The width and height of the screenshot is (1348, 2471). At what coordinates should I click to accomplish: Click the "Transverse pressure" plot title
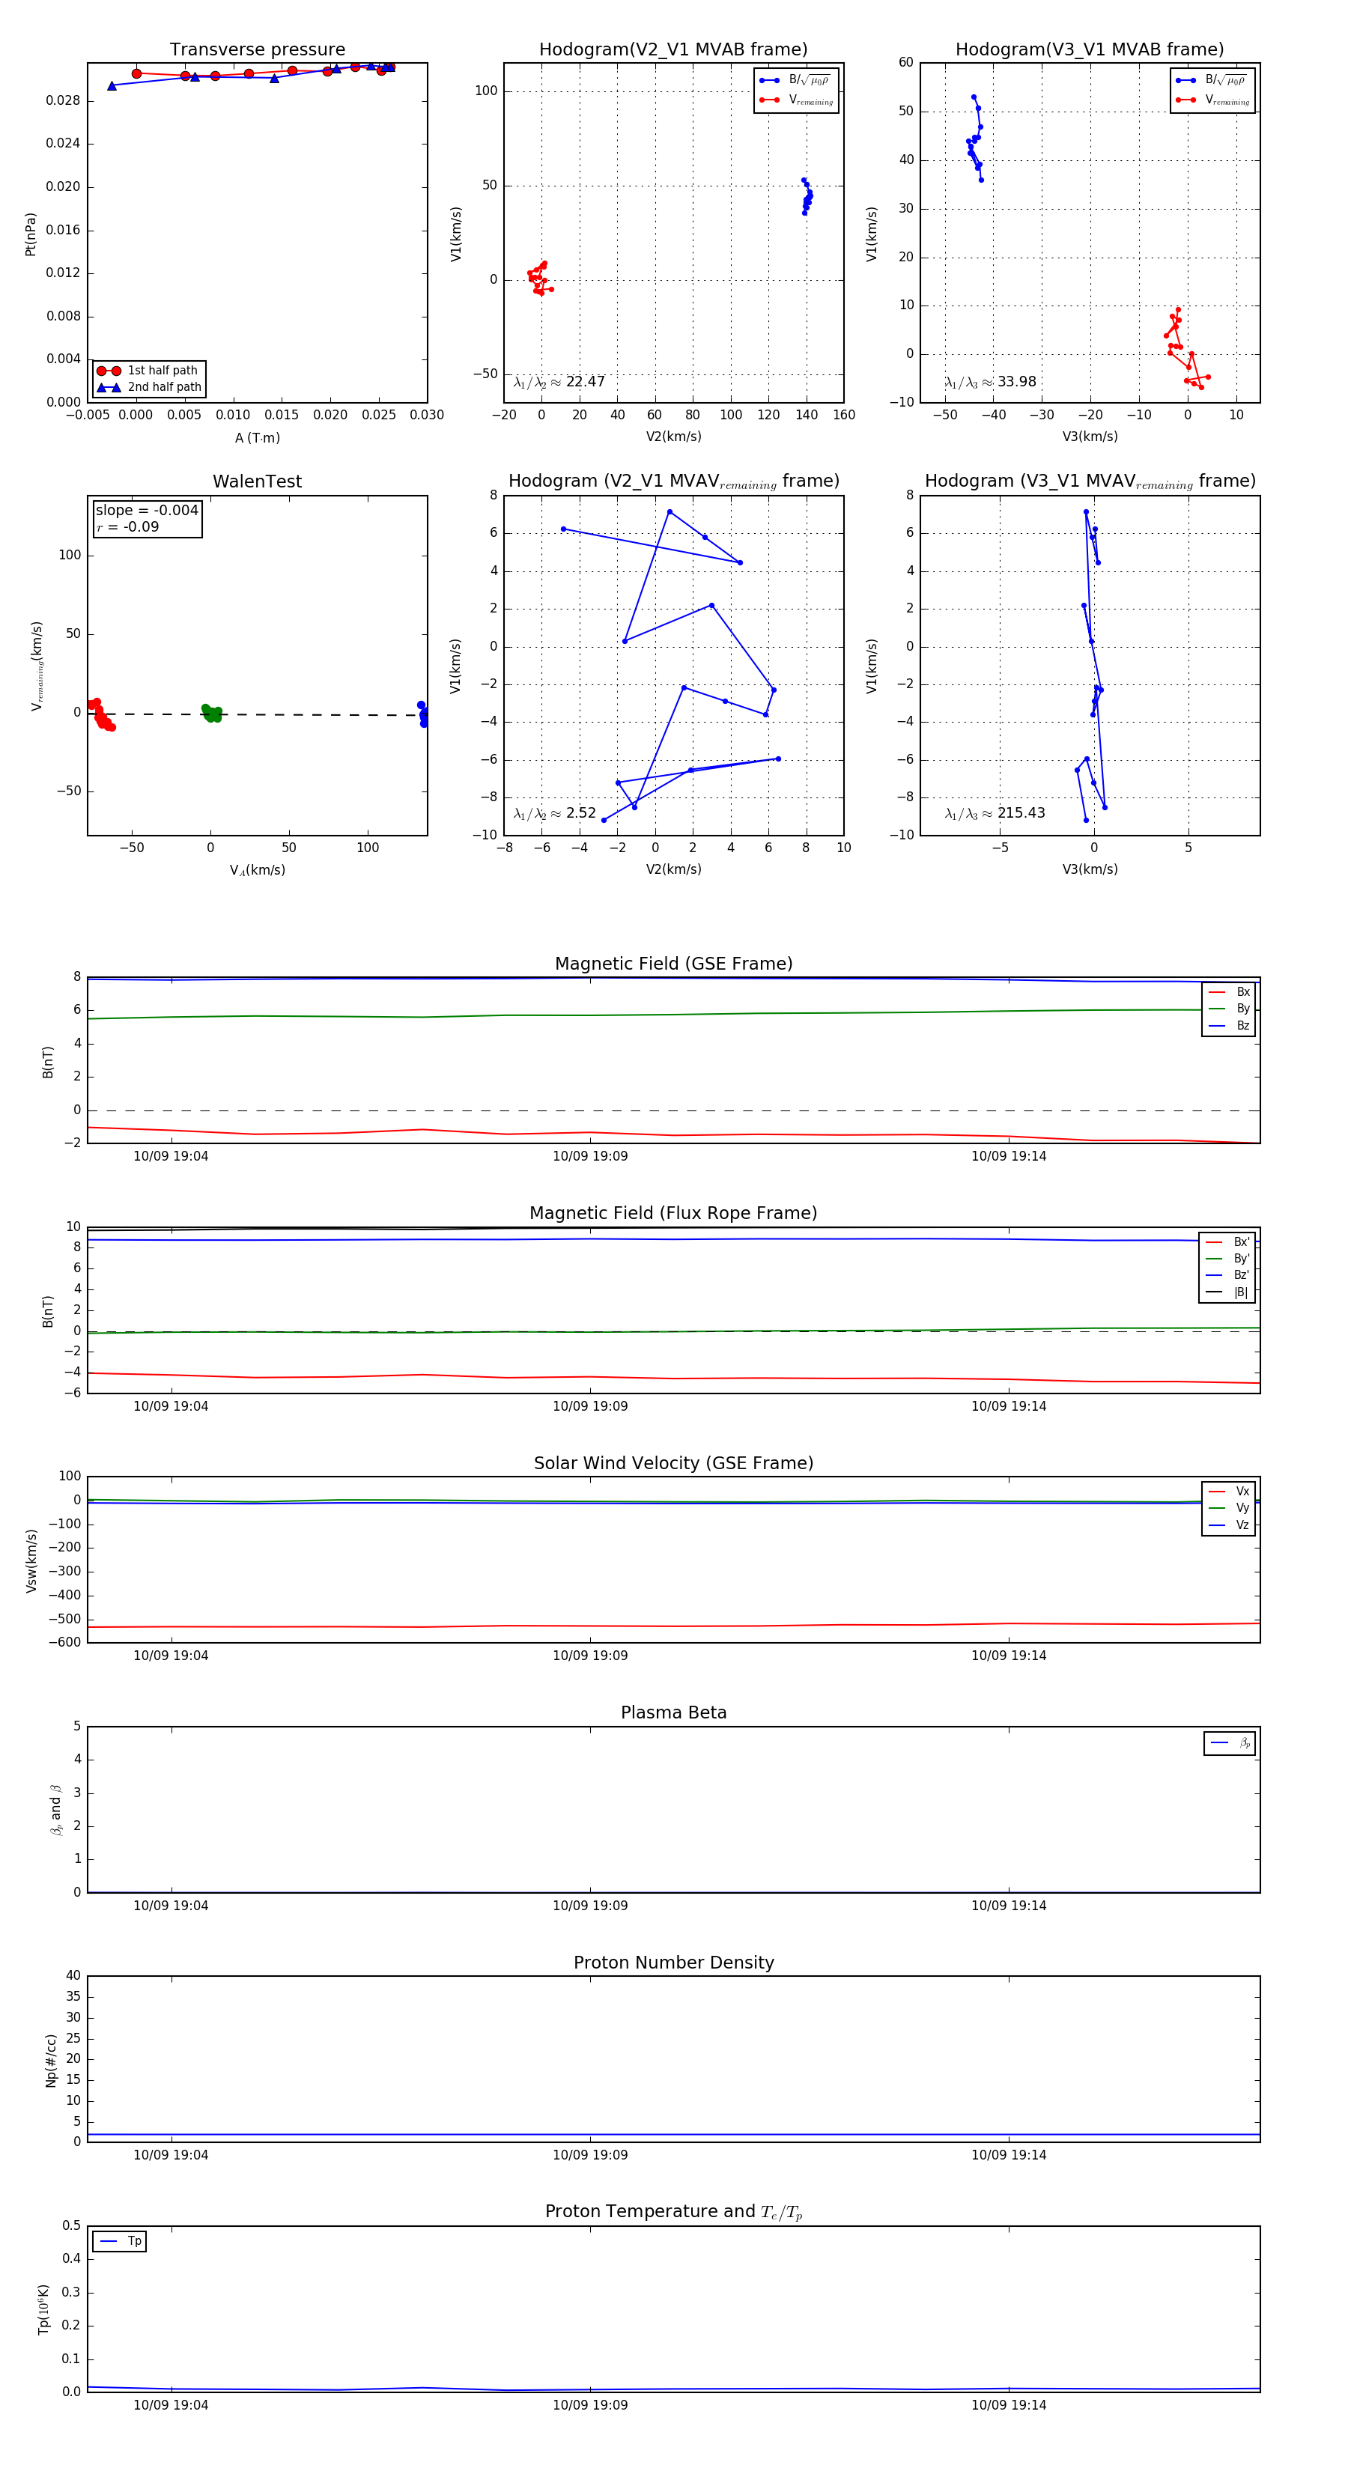pyautogui.click(x=257, y=50)
